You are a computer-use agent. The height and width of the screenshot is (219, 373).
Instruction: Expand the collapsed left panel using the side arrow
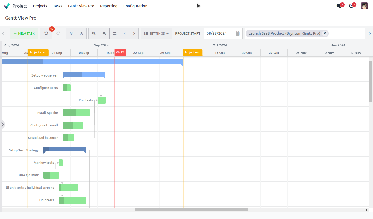coord(3,124)
